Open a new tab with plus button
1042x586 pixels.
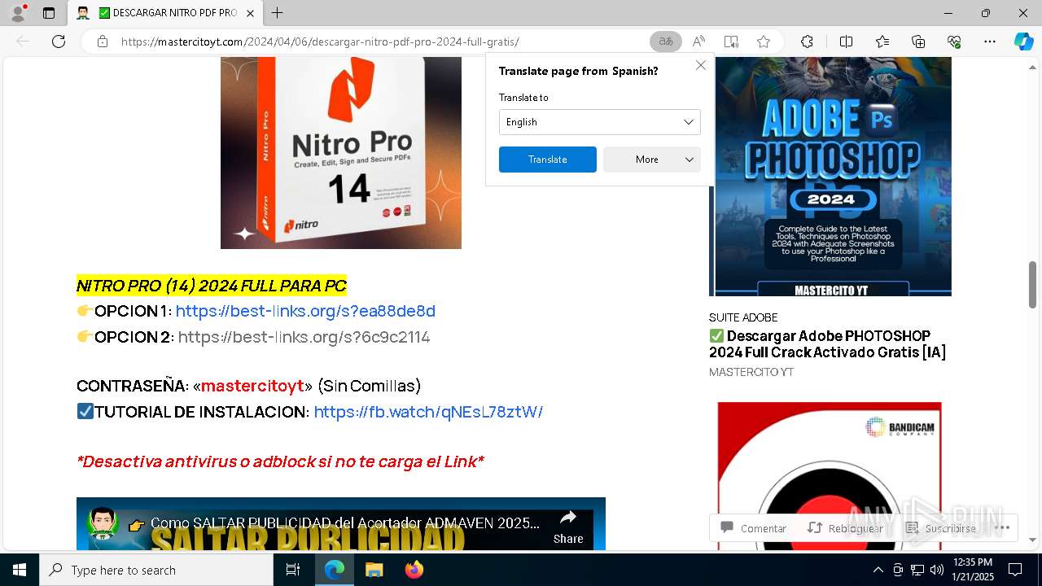coord(278,13)
